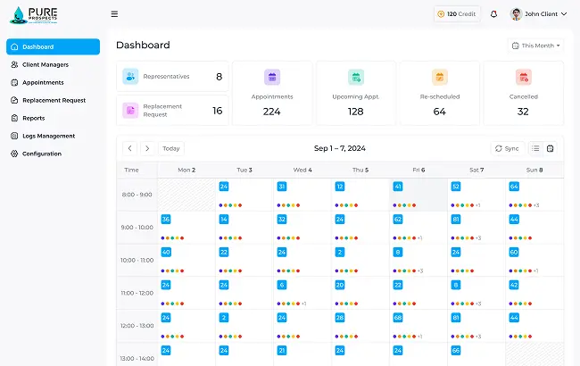580x366 pixels.
Task: Click the Logs Management gear icon
Action: (14, 136)
